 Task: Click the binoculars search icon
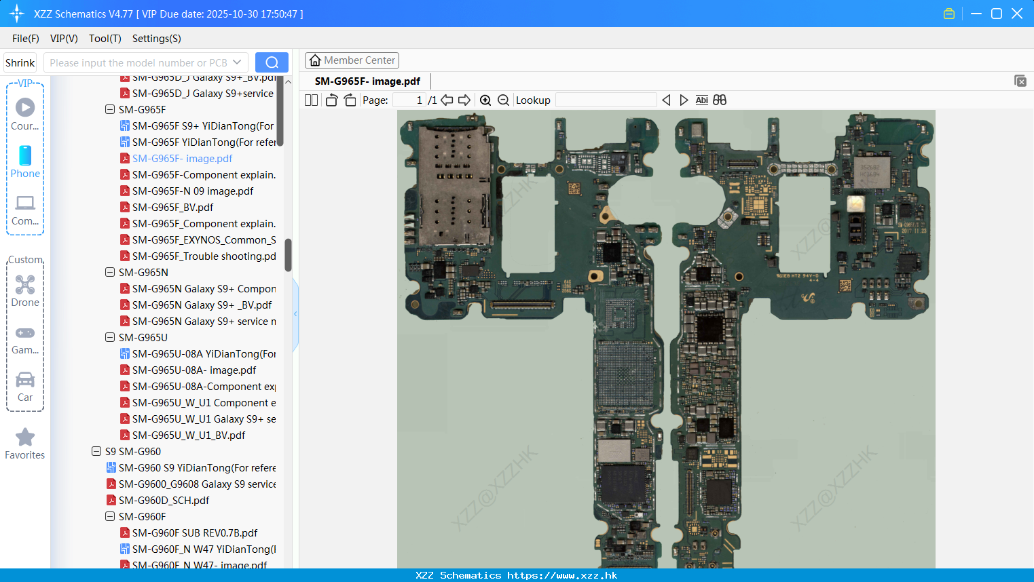coord(720,100)
